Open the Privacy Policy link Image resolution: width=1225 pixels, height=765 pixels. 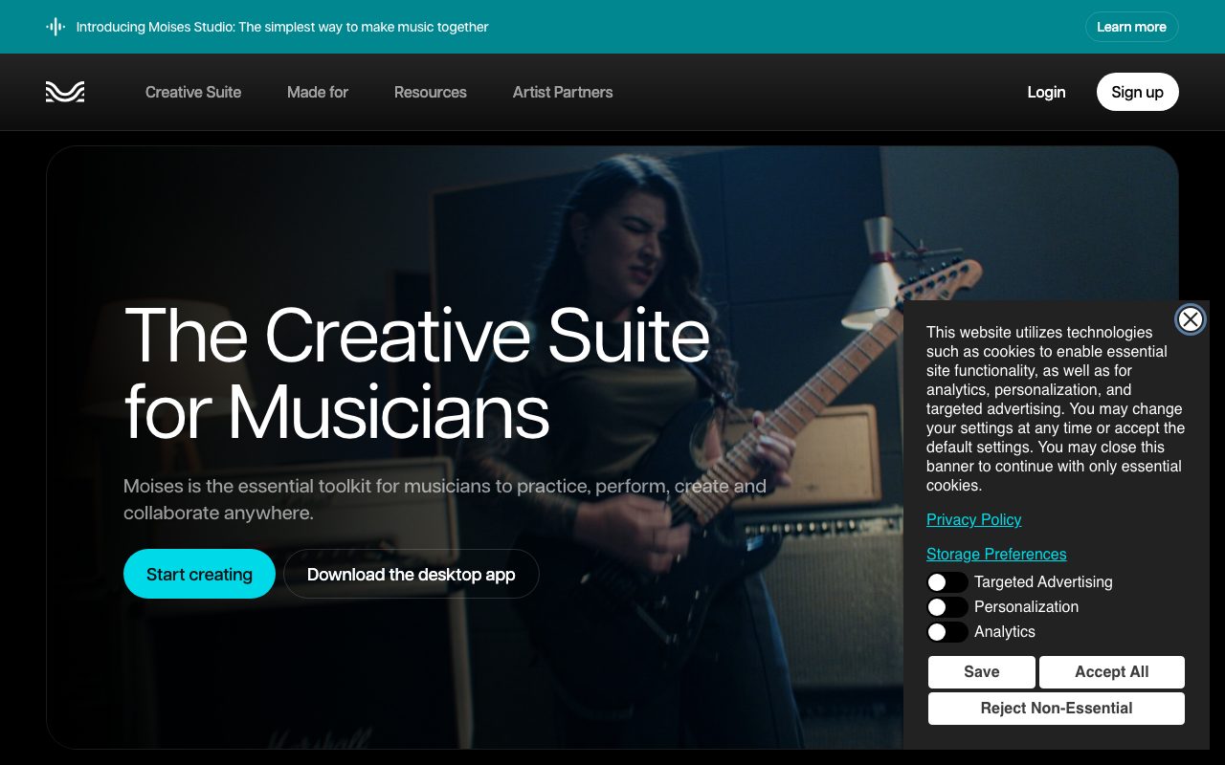pos(973,519)
